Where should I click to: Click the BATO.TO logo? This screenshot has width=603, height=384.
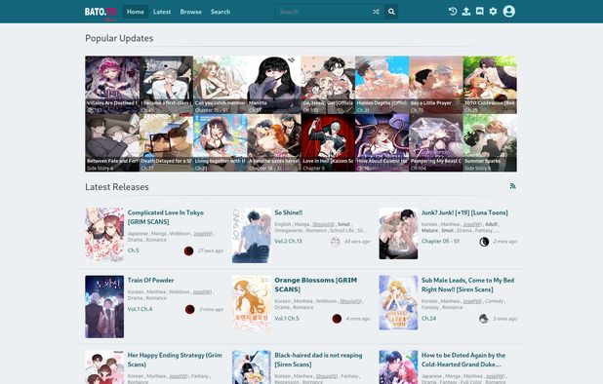[100, 13]
